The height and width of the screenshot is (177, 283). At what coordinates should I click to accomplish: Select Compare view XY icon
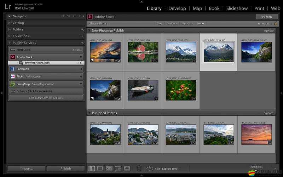(109, 169)
